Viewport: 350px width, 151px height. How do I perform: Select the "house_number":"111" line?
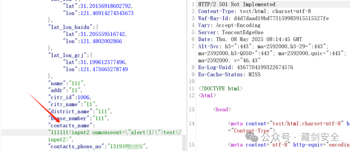(78, 118)
